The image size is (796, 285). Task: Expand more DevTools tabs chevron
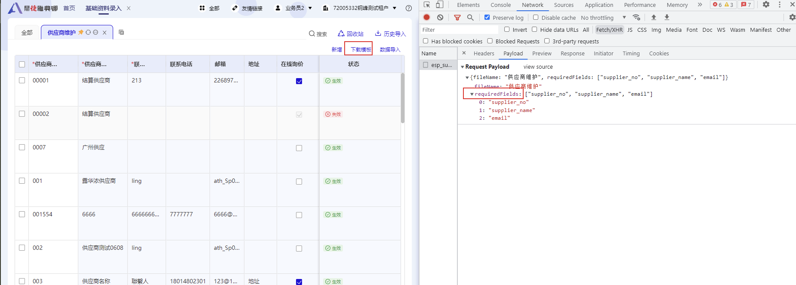pos(700,5)
